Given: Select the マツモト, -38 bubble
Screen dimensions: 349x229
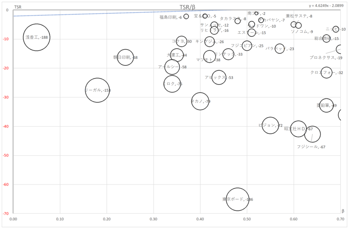Looking at the screenshot, I should 209,56.
